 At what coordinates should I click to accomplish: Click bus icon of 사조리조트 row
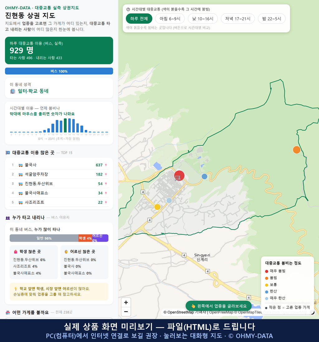[x=21, y=203]
